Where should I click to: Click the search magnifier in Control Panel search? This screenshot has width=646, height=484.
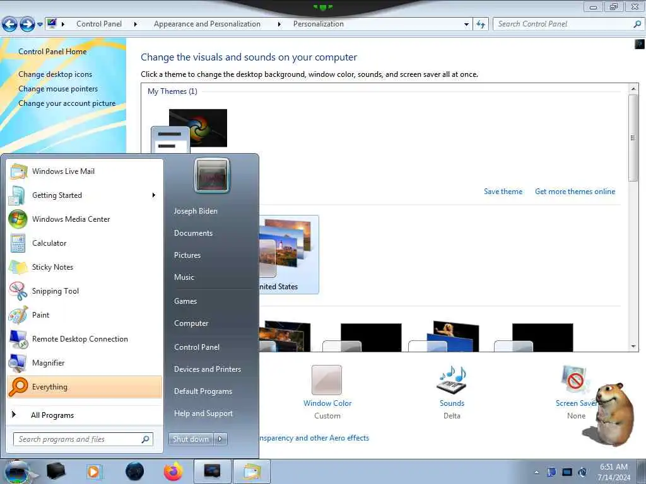(x=637, y=24)
